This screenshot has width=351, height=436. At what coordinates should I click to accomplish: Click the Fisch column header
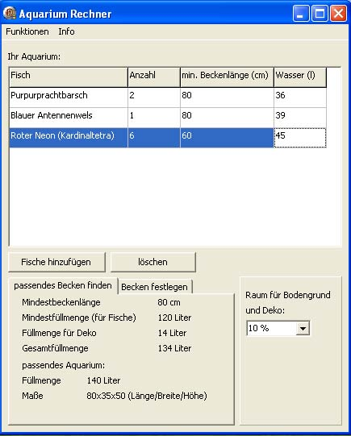point(69,77)
